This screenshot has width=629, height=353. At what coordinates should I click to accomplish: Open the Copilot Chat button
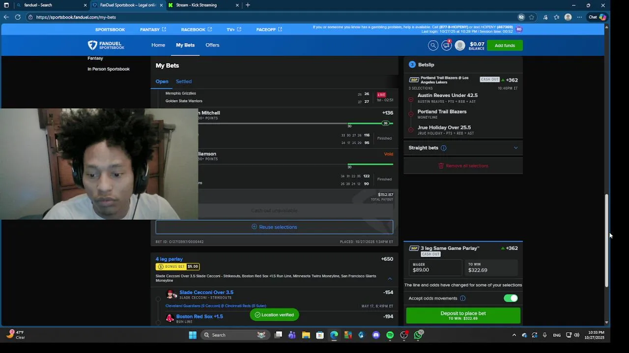point(598,17)
